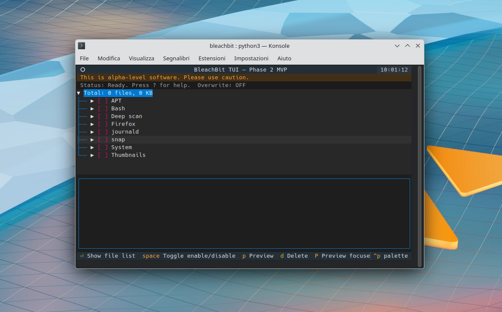Open the File menu
The image size is (502, 312).
[84, 58]
